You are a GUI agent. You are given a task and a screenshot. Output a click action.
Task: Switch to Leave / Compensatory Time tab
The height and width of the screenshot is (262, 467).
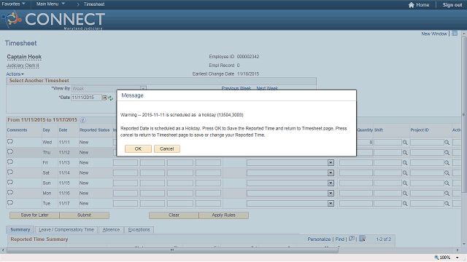coord(66,230)
